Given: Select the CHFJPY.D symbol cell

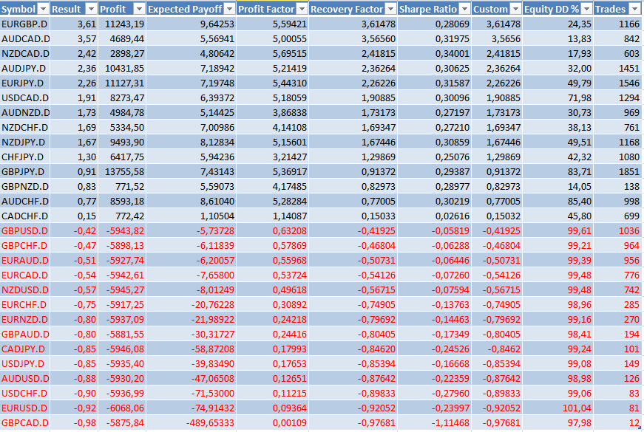Looking at the screenshot, I should coord(24,157).
